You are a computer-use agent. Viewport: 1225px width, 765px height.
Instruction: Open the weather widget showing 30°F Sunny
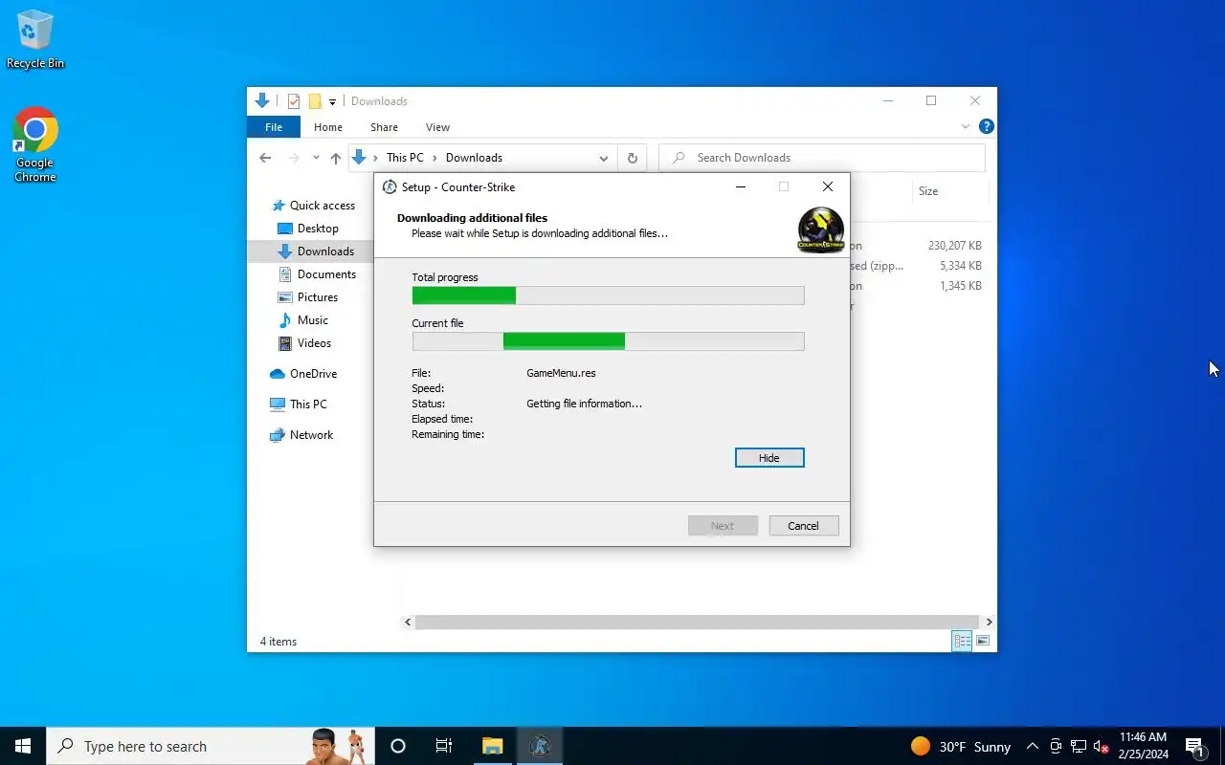click(x=961, y=746)
